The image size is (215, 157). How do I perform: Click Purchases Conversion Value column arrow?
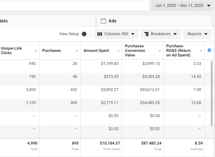160,51
